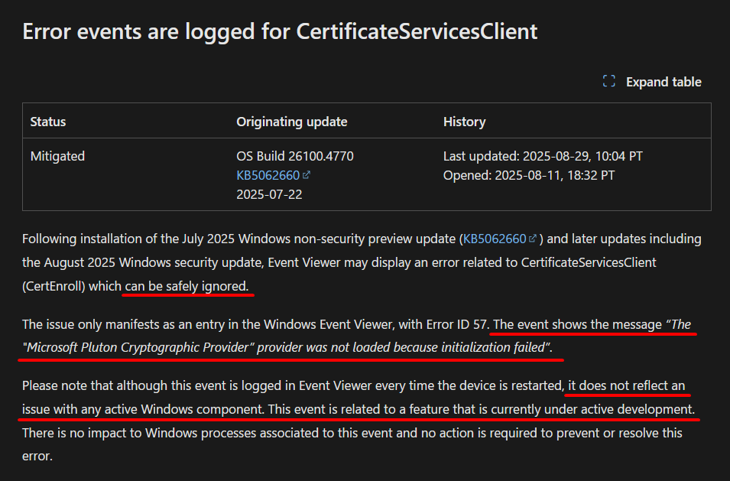730x481 pixels.
Task: Click the '(CertEnroll)' text in the first paragraph
Action: point(54,286)
